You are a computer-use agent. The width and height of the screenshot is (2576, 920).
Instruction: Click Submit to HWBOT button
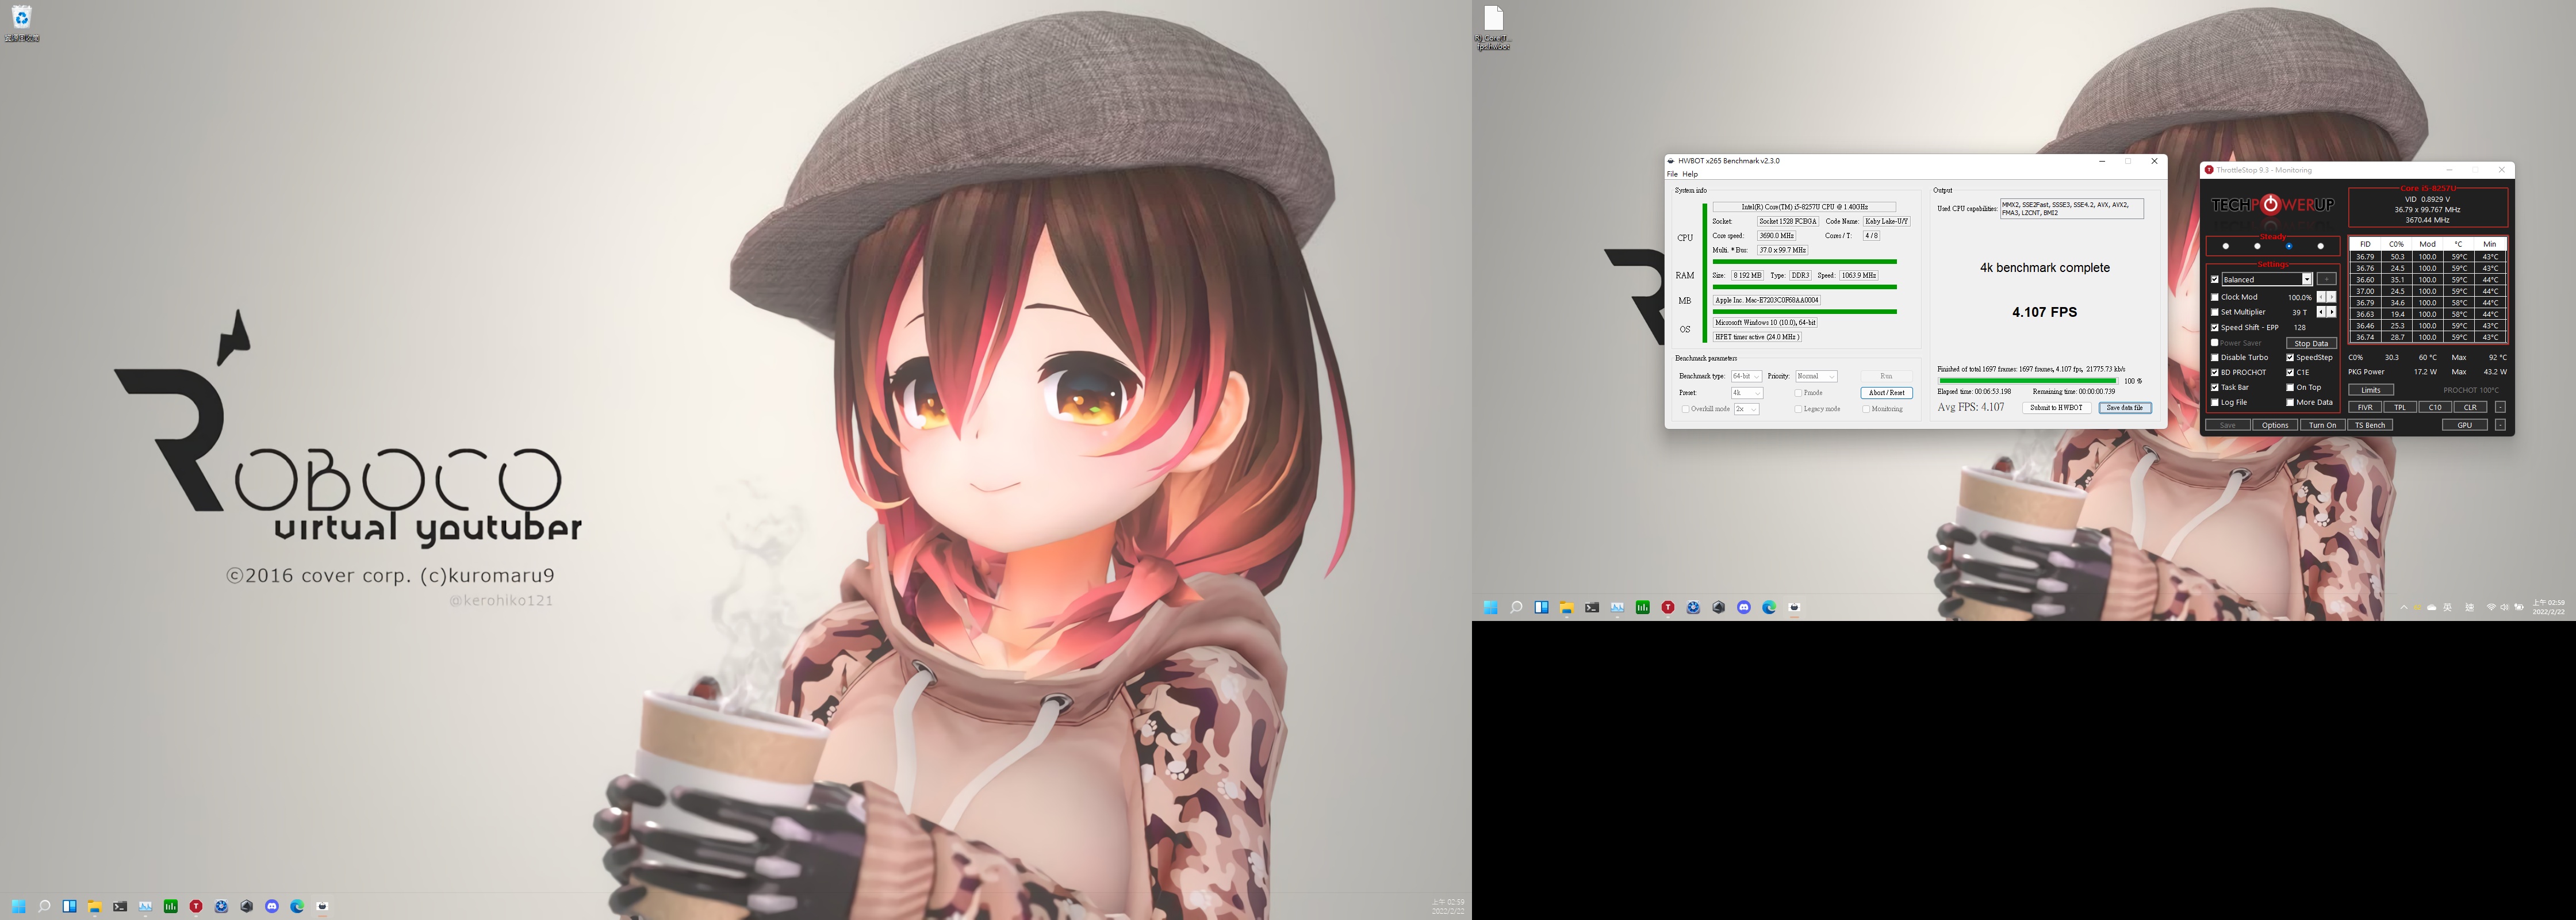2056,408
